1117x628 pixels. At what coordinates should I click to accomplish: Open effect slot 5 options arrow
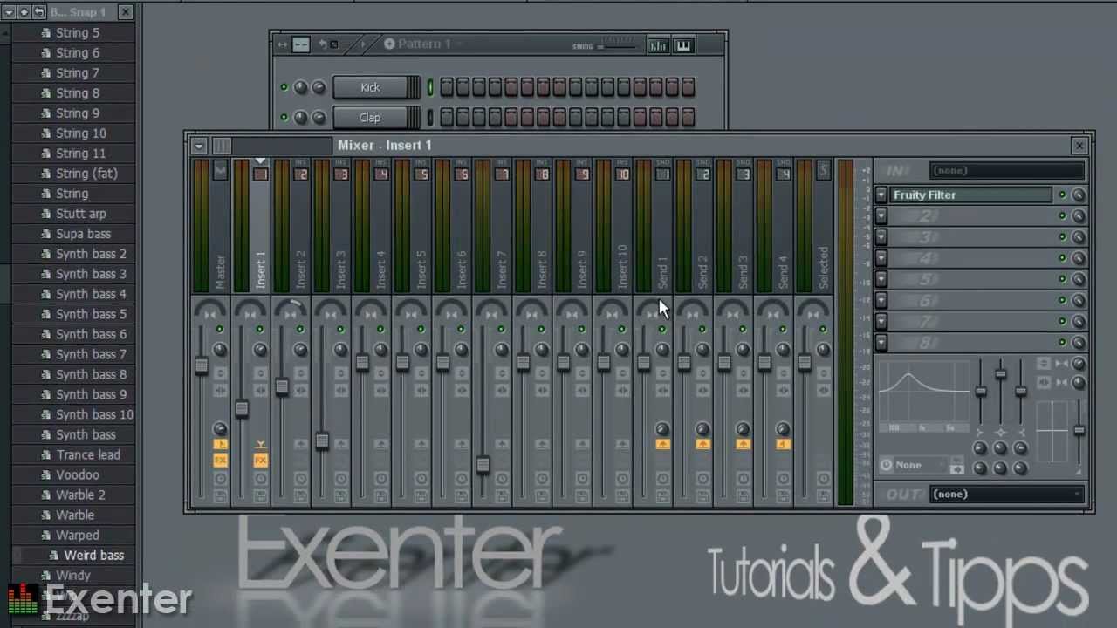(x=881, y=279)
